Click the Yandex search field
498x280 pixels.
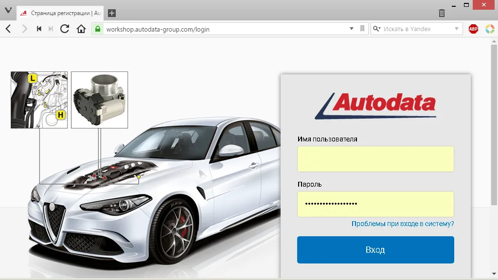pos(418,29)
